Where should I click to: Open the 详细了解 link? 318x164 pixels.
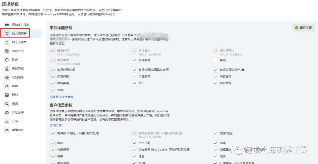tap(56, 125)
